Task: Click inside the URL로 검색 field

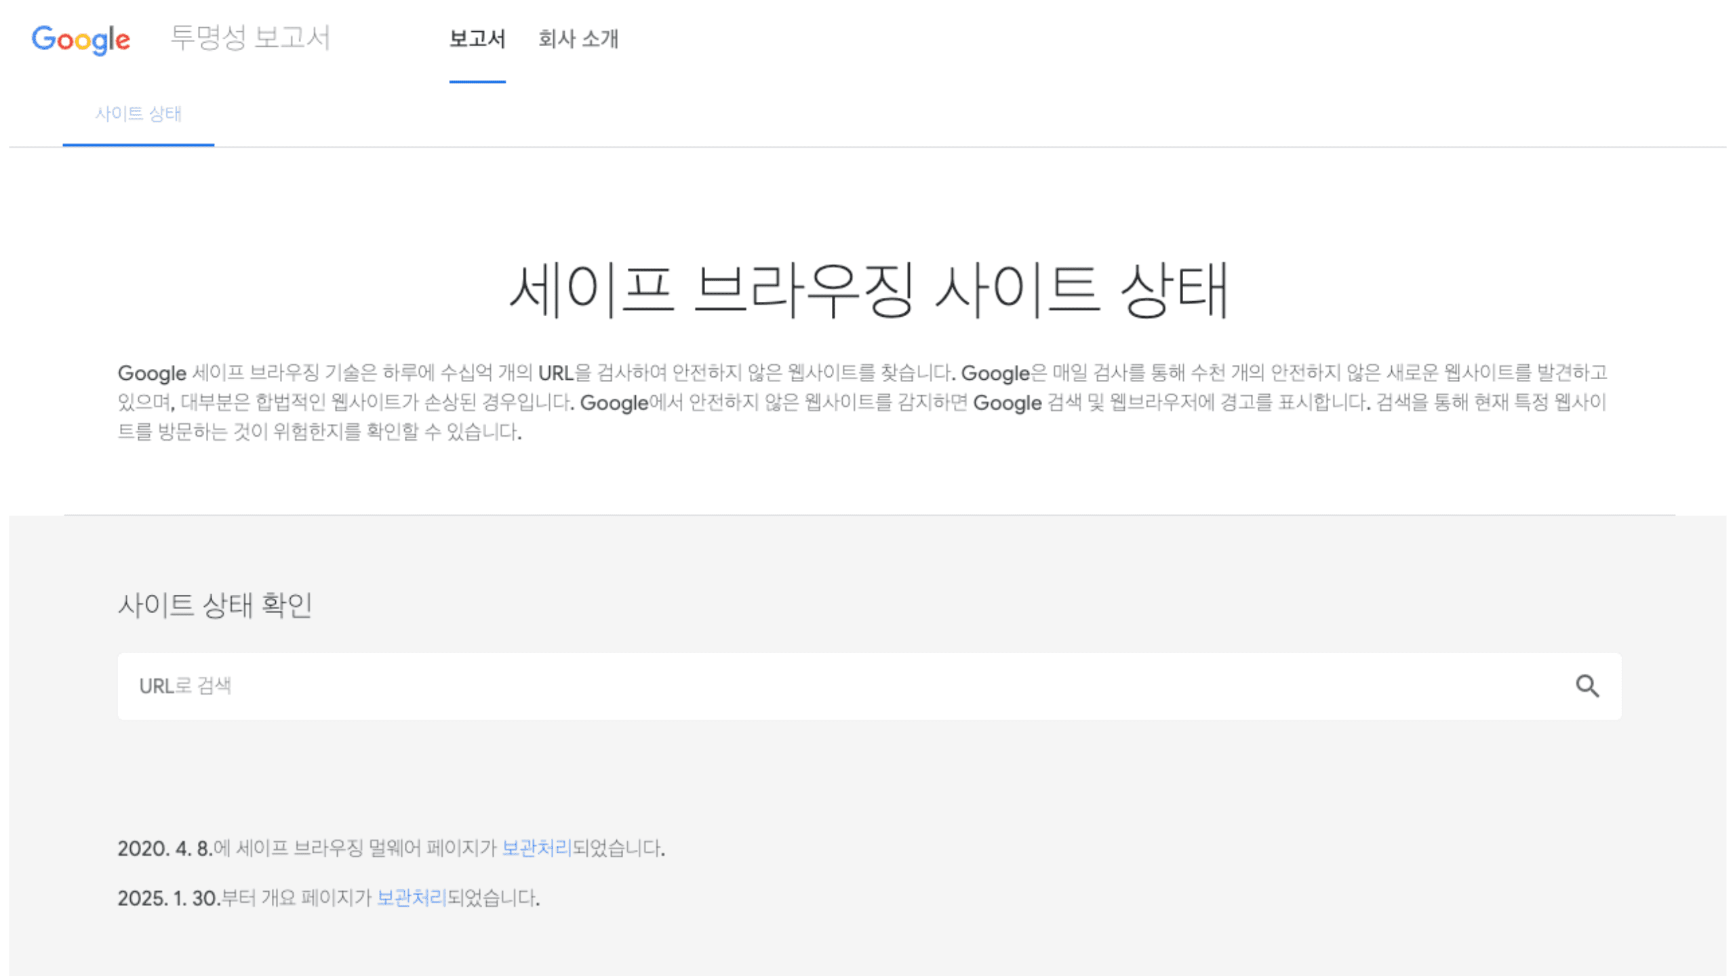Action: click(475, 686)
